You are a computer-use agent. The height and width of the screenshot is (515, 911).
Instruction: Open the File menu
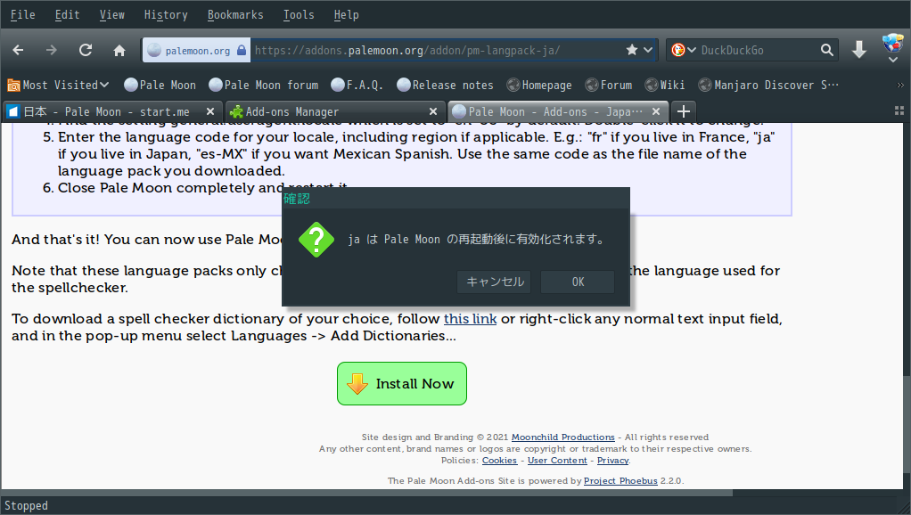tap(22, 14)
